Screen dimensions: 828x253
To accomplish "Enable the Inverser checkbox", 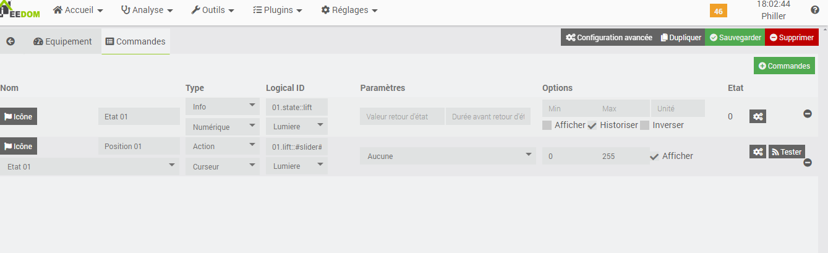I will [645, 126].
